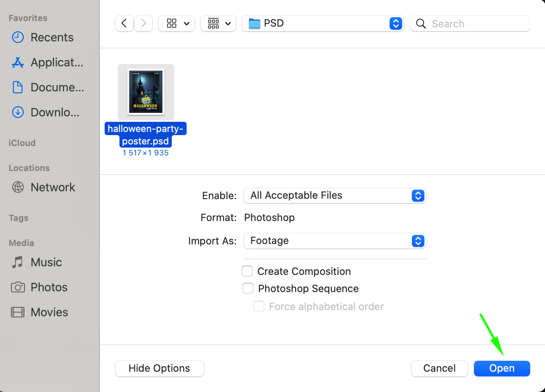Screen dimensions: 545x392
Task: Tick the Photoshop Sequence checkbox
Action: (x=248, y=288)
